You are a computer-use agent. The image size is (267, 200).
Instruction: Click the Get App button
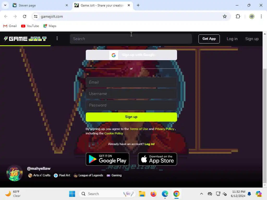pyautogui.click(x=209, y=39)
